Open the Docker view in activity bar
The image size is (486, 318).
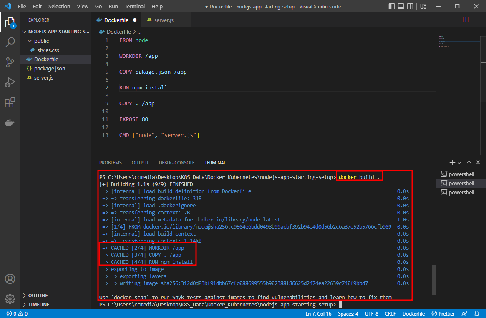10,122
